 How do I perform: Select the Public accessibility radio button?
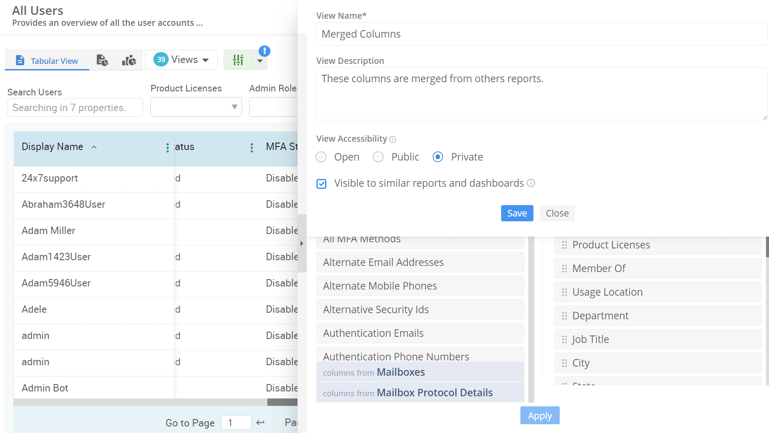pos(378,157)
